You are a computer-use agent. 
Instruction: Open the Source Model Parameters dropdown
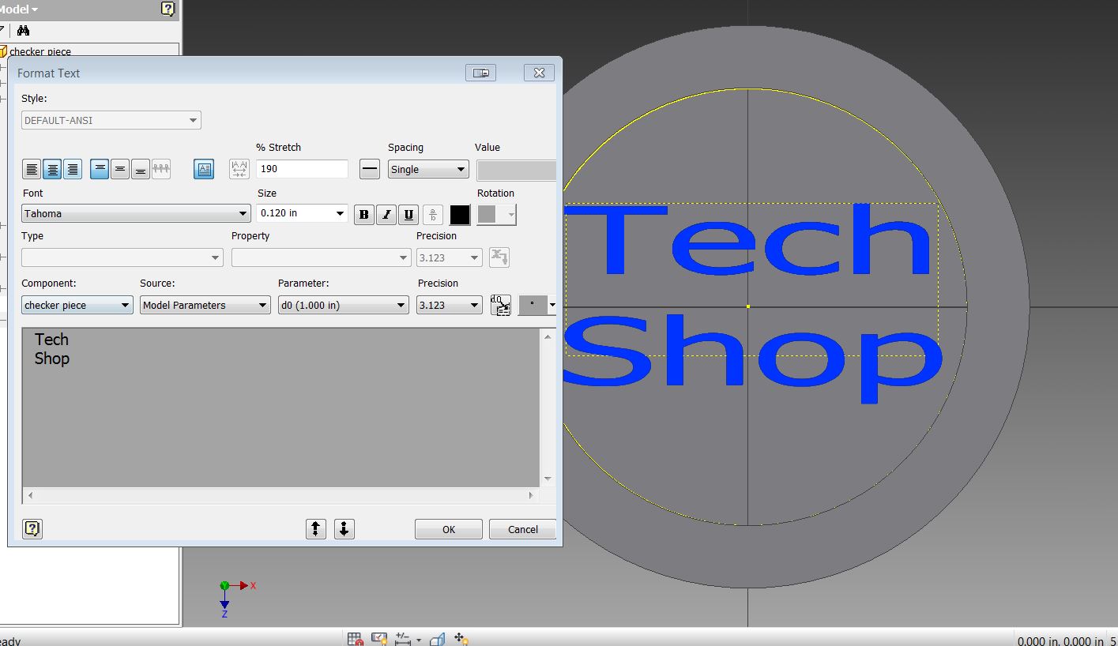coord(205,305)
